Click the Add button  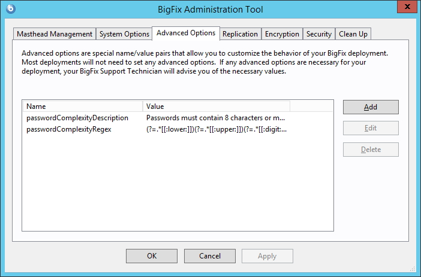pos(371,107)
